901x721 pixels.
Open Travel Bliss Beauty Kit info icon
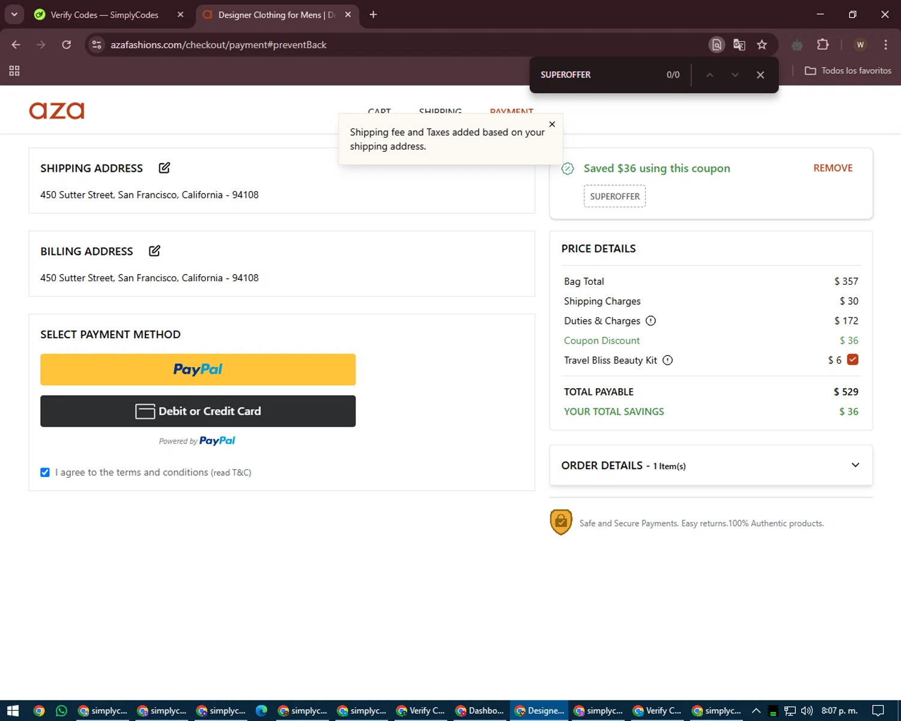pyautogui.click(x=667, y=360)
